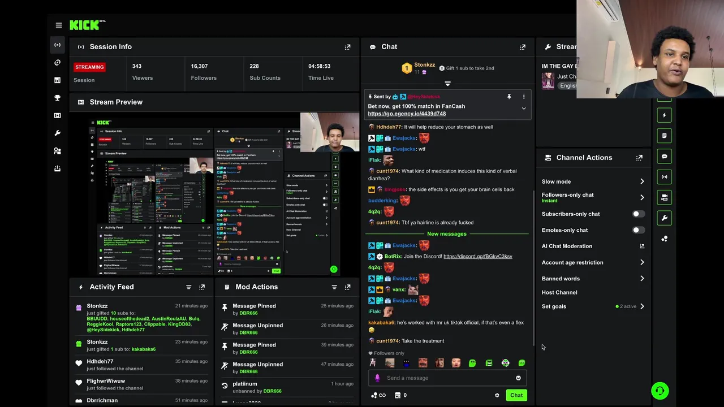Open the chat shop icon showing 0
Viewport: 724px width, 407px height.
pyautogui.click(x=400, y=396)
